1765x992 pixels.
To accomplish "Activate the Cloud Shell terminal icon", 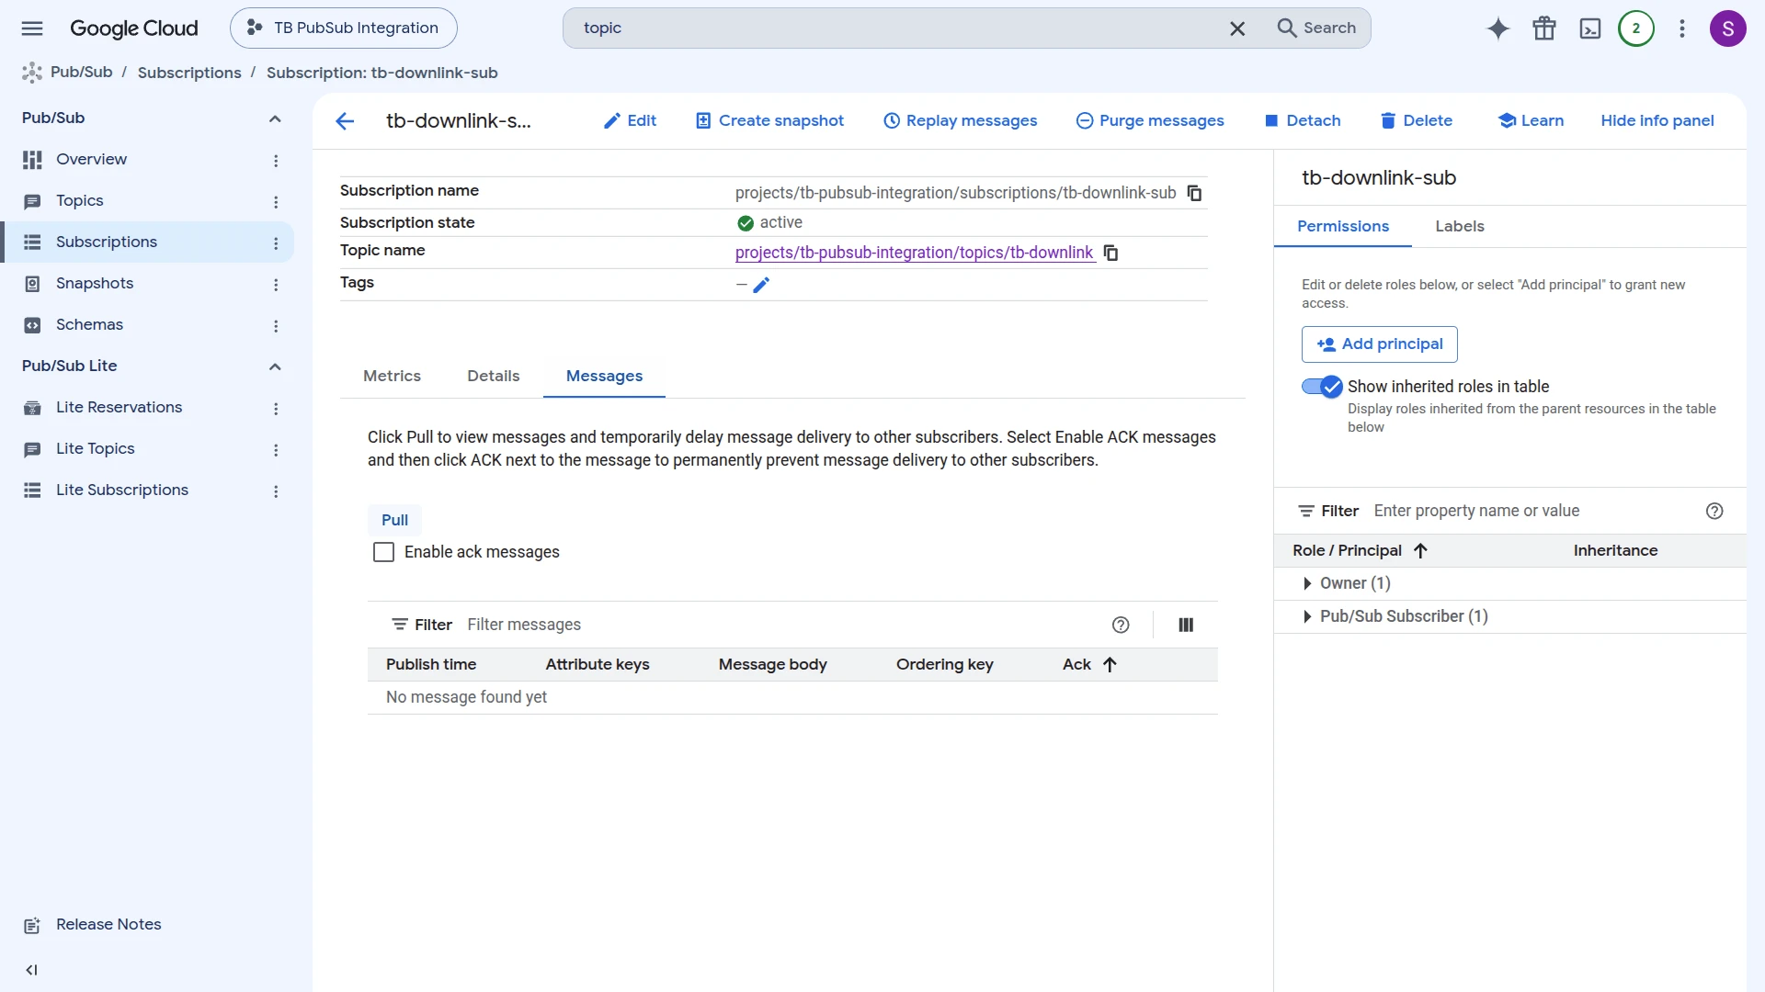I will 1590,28.
